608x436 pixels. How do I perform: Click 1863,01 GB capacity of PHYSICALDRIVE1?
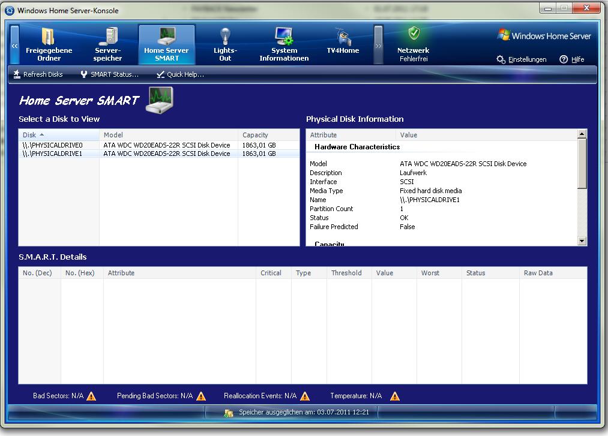(259, 154)
